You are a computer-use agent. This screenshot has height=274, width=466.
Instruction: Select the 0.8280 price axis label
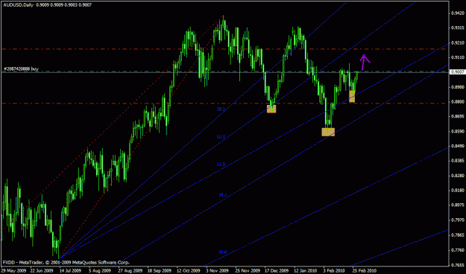pyautogui.click(x=458, y=176)
